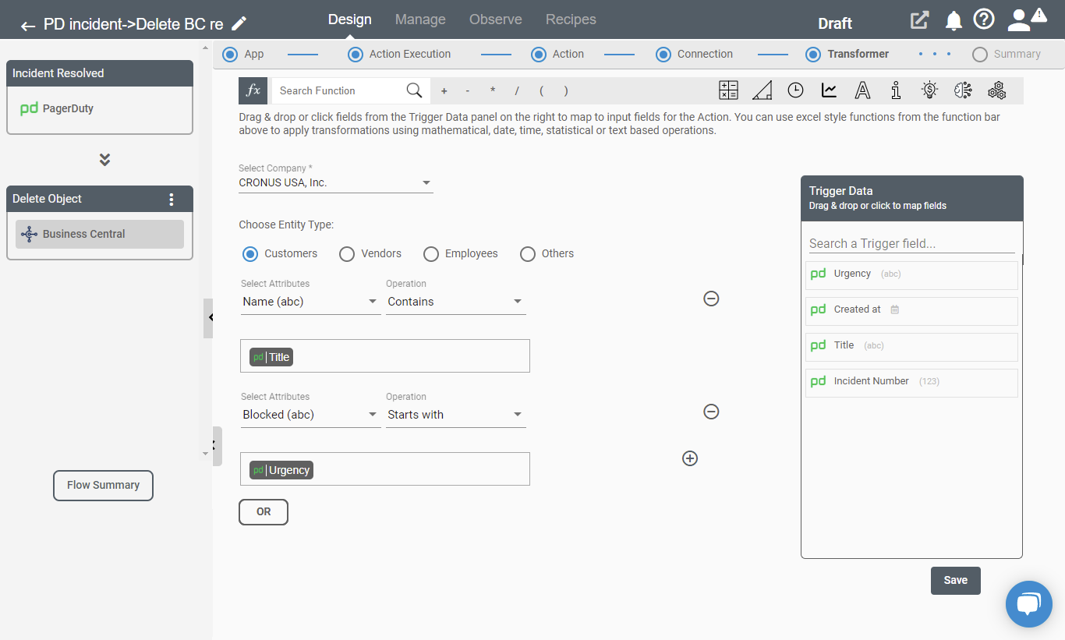
Task: Edit flow name with pencil icon
Action: [x=239, y=24]
